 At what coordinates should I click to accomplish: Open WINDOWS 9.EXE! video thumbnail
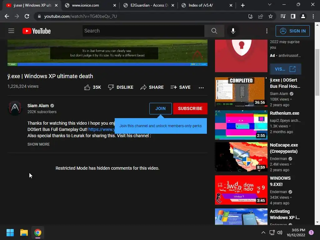pyautogui.click(x=241, y=190)
